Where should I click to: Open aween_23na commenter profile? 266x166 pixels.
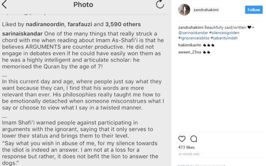coord(190,52)
